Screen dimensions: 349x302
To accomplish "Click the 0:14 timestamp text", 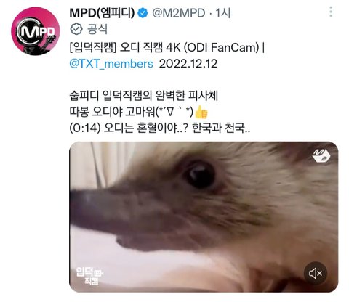I will [x=85, y=128].
